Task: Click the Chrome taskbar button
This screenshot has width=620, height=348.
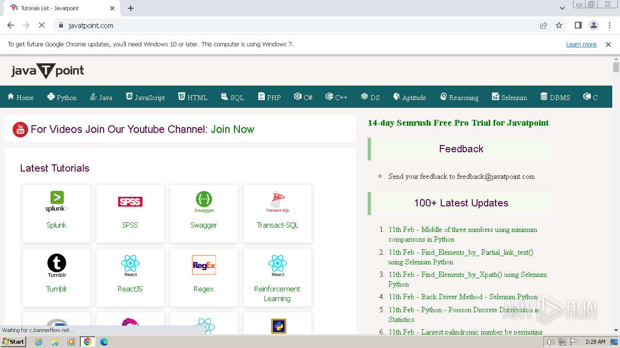Action: [87, 342]
